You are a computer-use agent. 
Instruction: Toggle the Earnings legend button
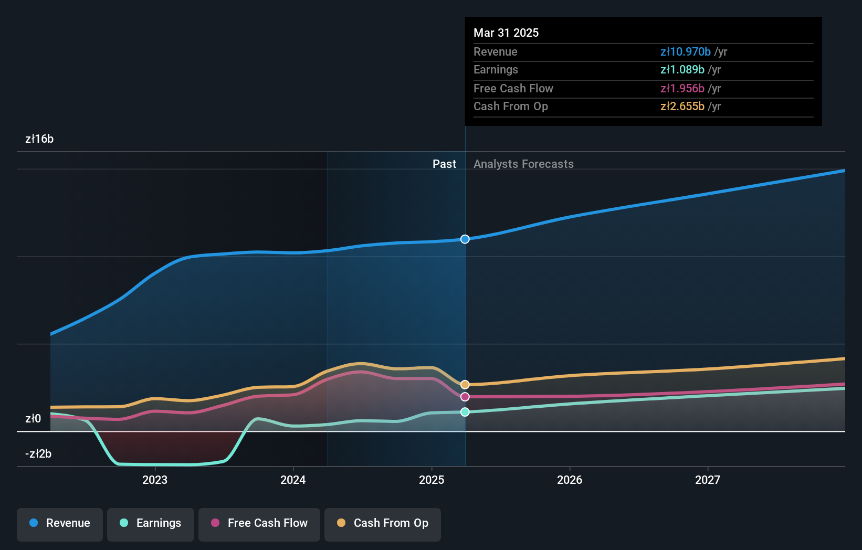pos(151,524)
